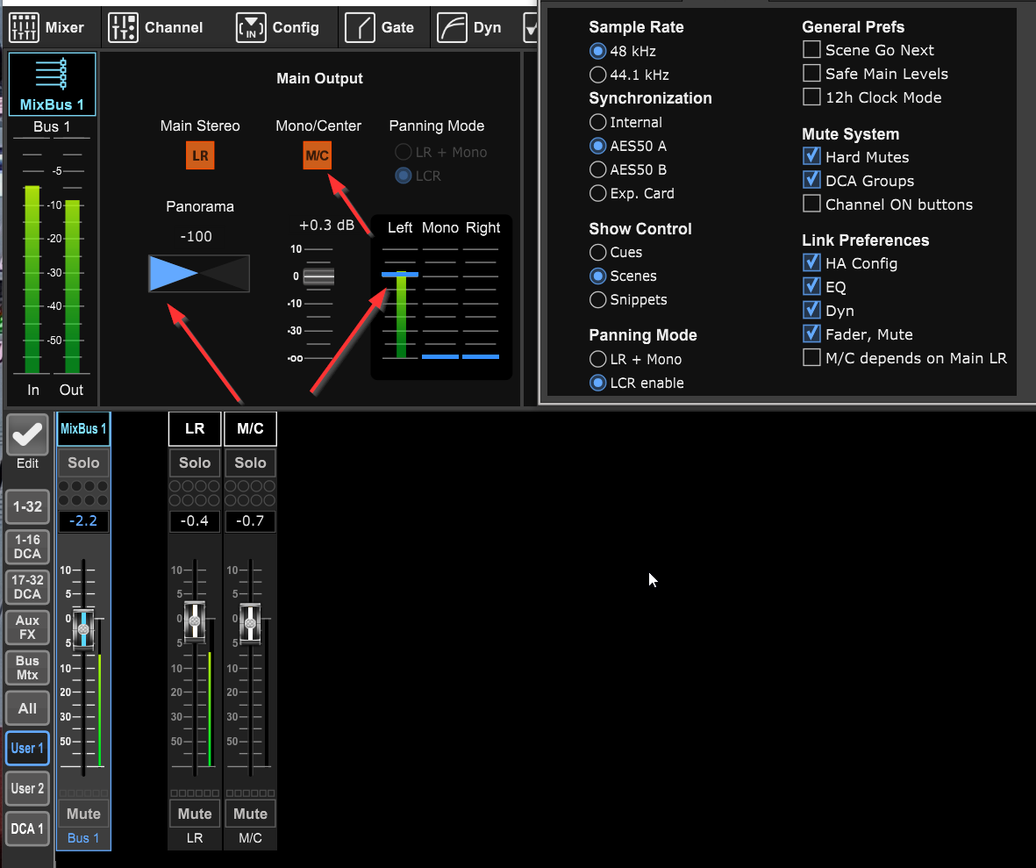Solo the LR strip
The image size is (1036, 868).
[x=195, y=463]
